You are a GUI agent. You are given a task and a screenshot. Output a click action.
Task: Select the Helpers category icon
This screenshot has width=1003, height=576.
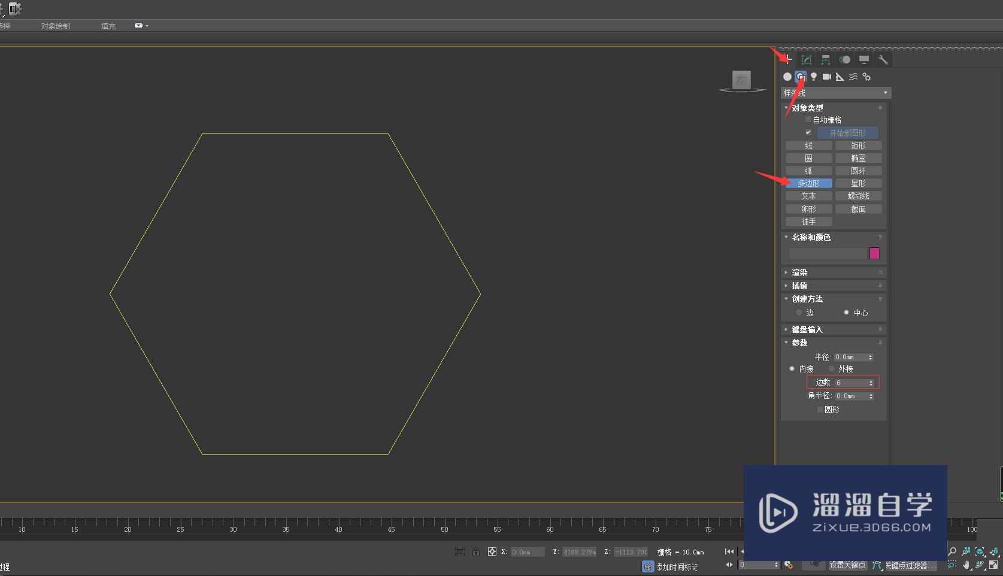840,77
